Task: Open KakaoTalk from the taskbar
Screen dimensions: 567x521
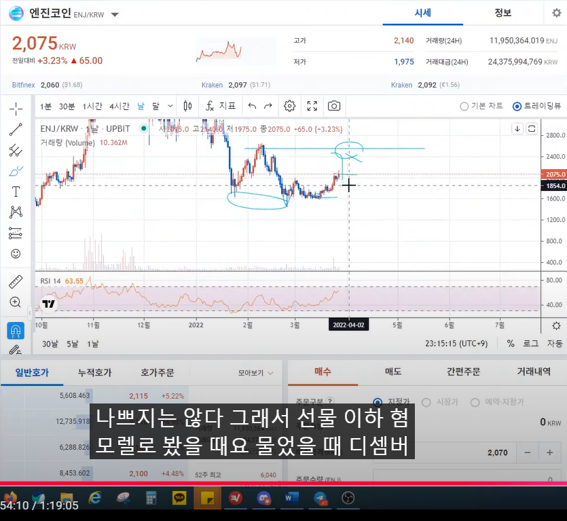Action: click(x=179, y=498)
